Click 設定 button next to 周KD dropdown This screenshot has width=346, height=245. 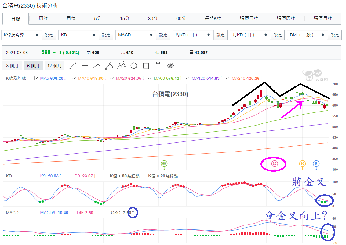tap(220, 35)
